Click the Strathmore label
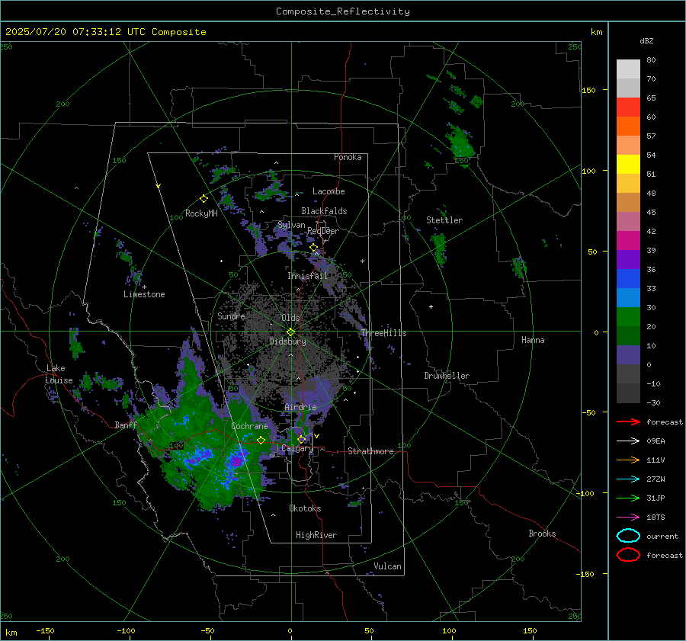 (x=370, y=451)
